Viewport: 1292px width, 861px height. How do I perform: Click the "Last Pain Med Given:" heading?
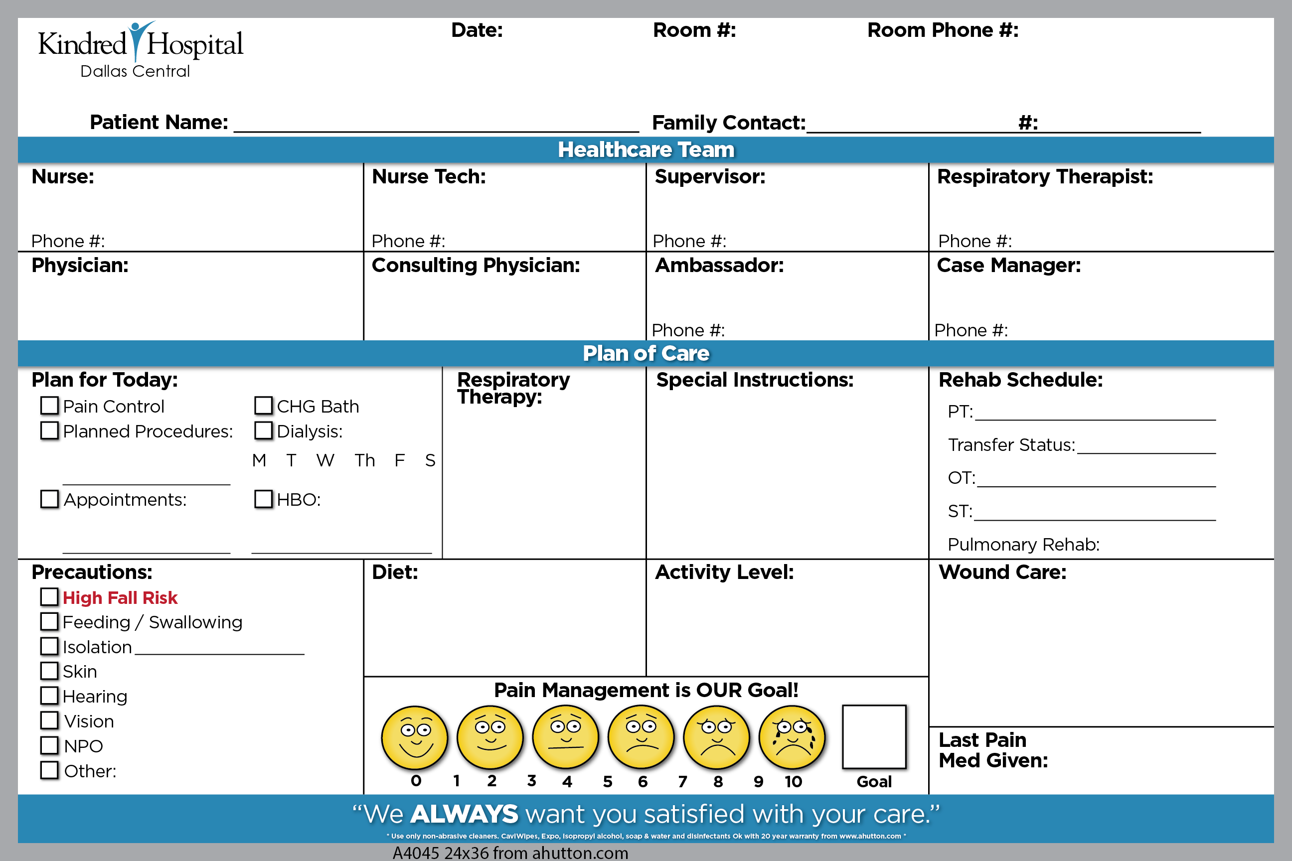tap(993, 750)
